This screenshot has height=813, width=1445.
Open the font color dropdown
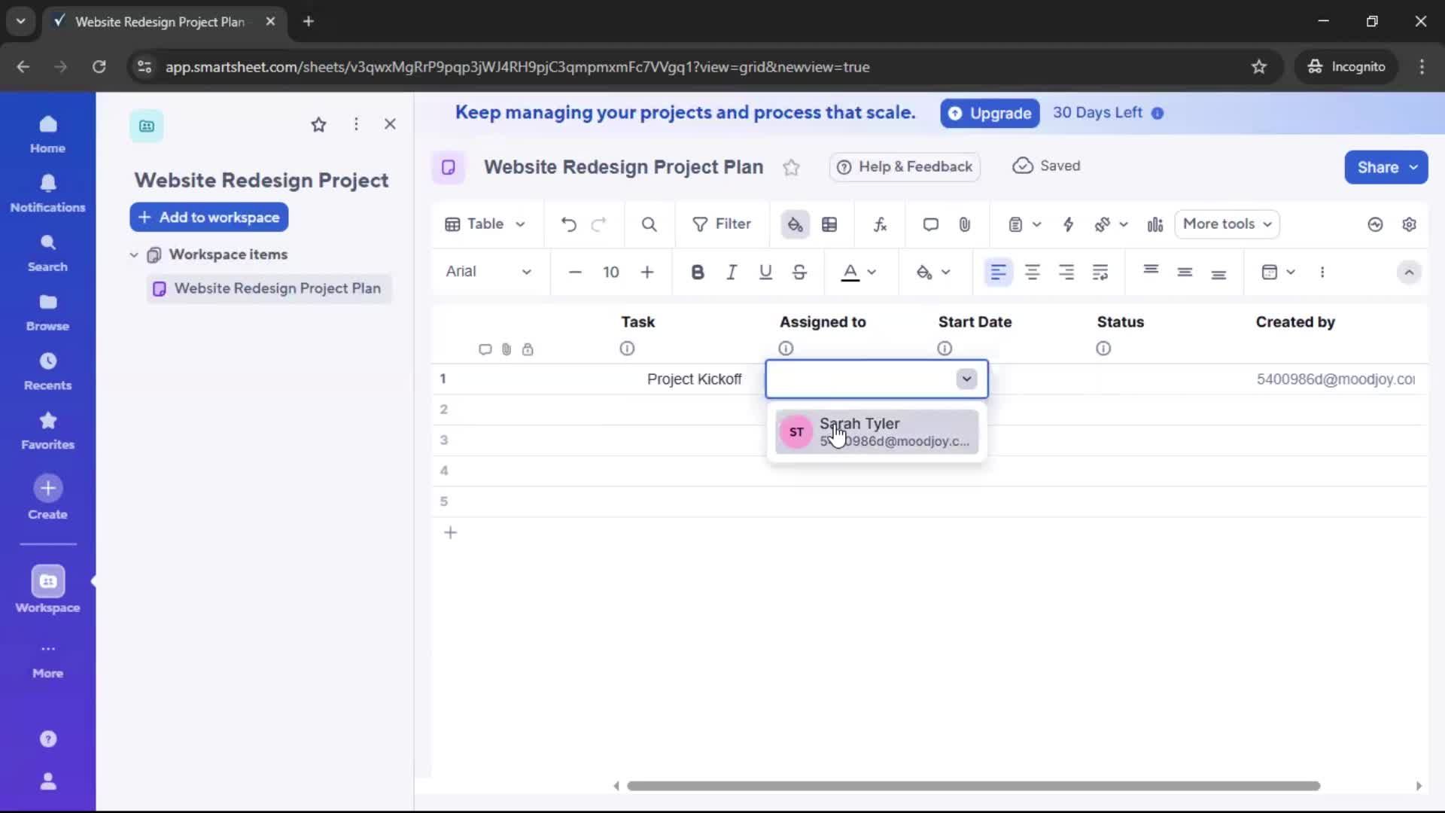point(872,272)
